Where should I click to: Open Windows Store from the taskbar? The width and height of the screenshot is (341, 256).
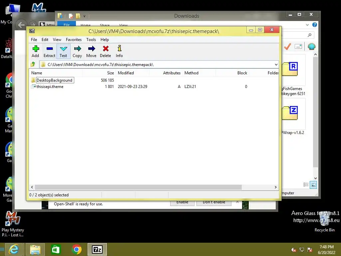(x=56, y=249)
